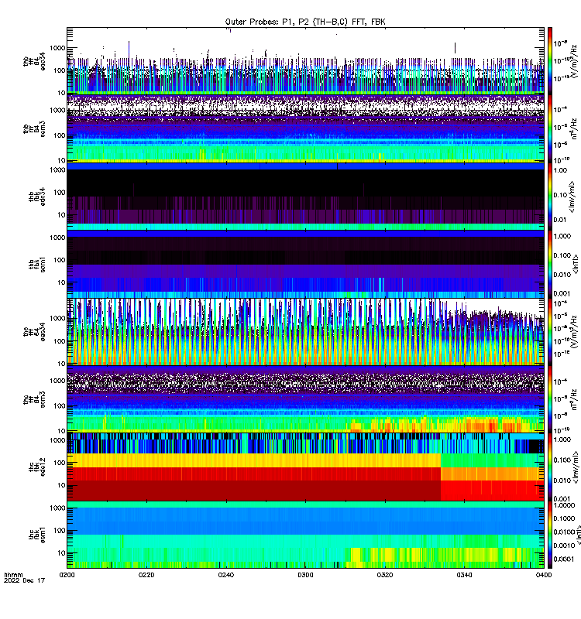This screenshot has width=581, height=619.
Task: Click the color bar of thc eac34 panel
Action: click(x=550, y=332)
